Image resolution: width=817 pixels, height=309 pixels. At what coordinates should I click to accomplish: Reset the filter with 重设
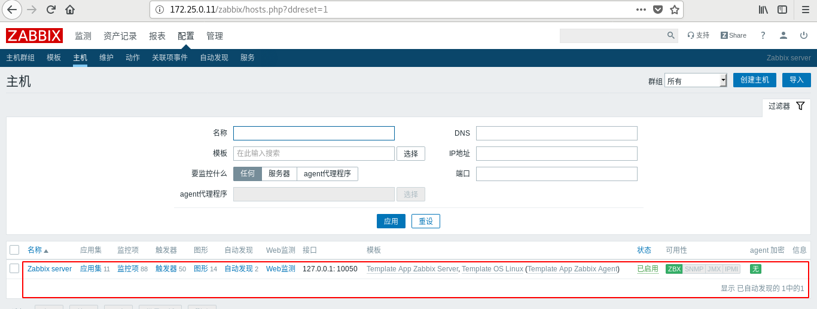coord(426,221)
